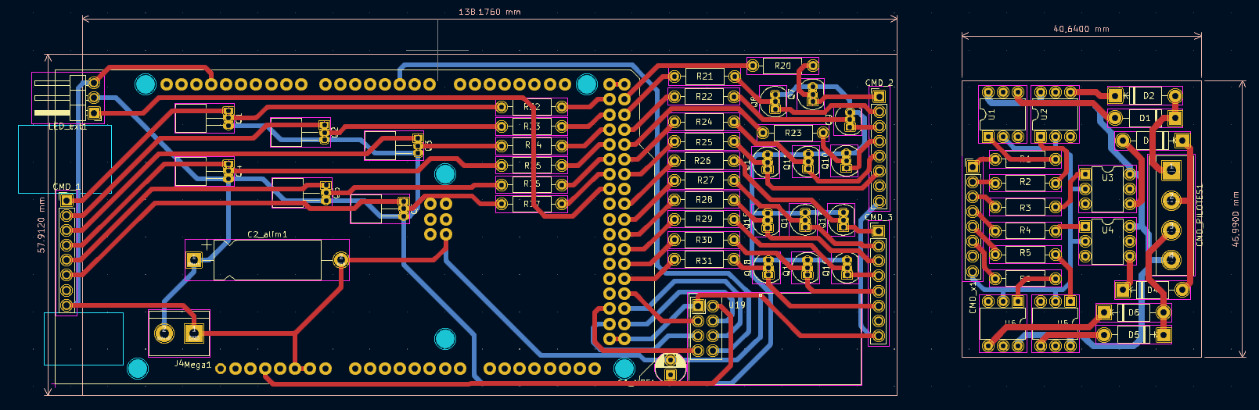
Task: Click the CMD_x1 connector label
Action: (x=973, y=297)
